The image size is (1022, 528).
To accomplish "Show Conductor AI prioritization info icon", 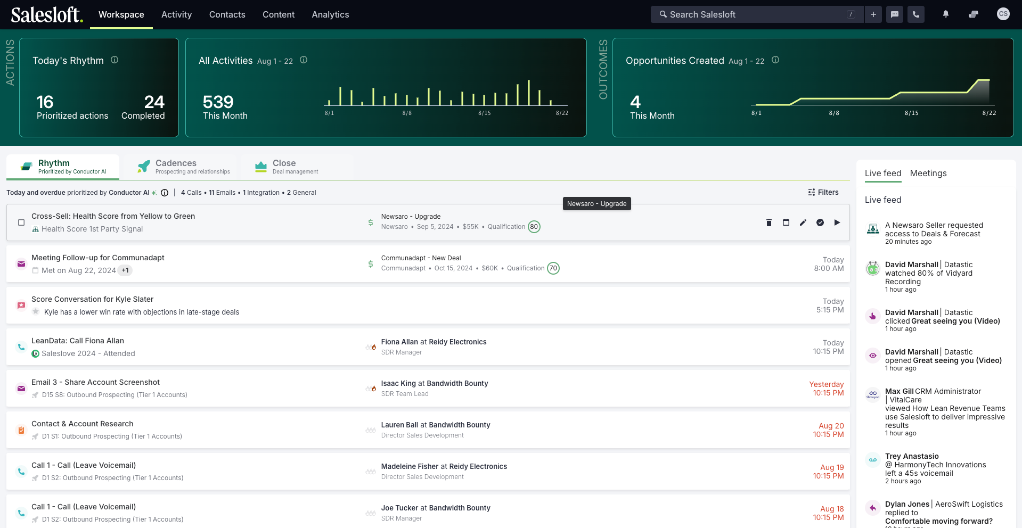I will [165, 193].
